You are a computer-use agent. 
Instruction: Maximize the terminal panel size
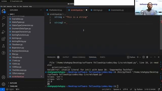155,57
